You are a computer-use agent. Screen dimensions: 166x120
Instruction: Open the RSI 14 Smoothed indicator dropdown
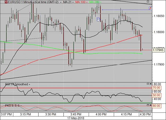click(x=29, y=85)
